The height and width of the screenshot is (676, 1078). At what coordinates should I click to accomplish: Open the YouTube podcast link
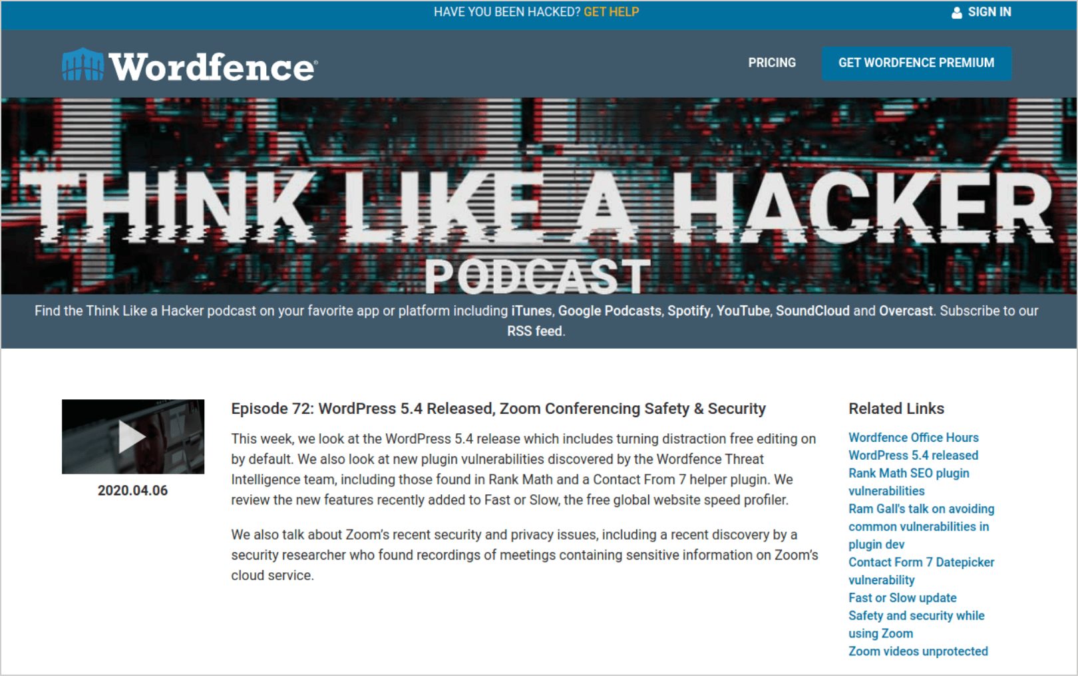743,311
